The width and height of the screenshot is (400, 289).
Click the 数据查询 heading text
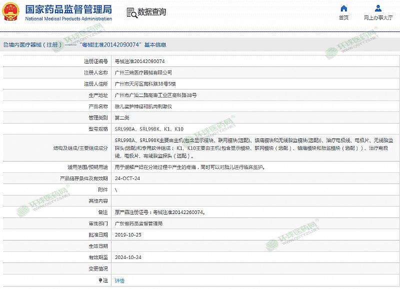click(151, 12)
